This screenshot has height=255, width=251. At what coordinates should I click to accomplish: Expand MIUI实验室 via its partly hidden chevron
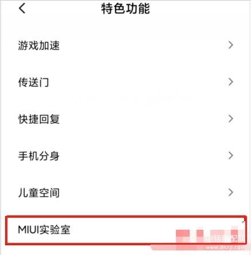coord(244,222)
